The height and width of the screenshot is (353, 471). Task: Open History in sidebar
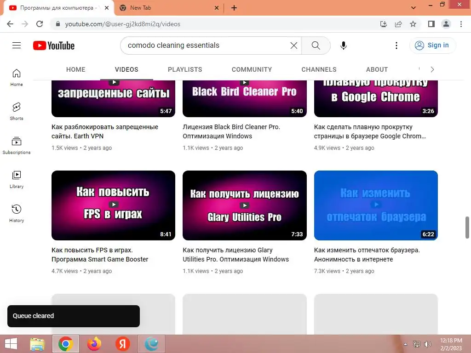17,213
